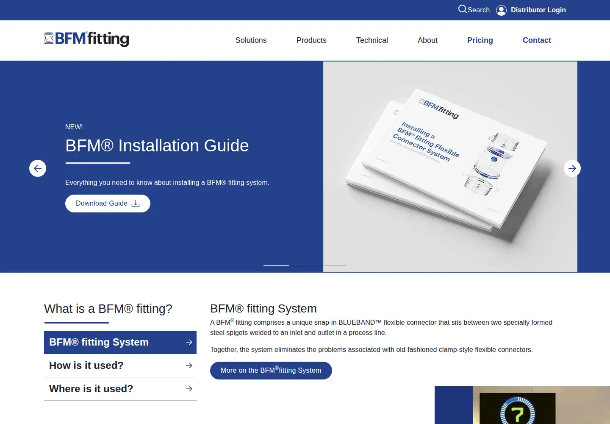Click Distributor Login text link
The height and width of the screenshot is (424, 610).
tap(538, 10)
